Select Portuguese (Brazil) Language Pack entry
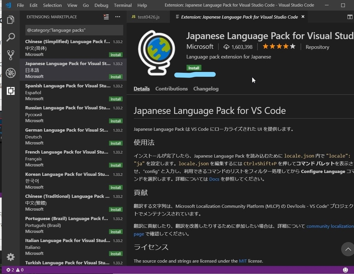The image size is (354, 274). [x=73, y=225]
